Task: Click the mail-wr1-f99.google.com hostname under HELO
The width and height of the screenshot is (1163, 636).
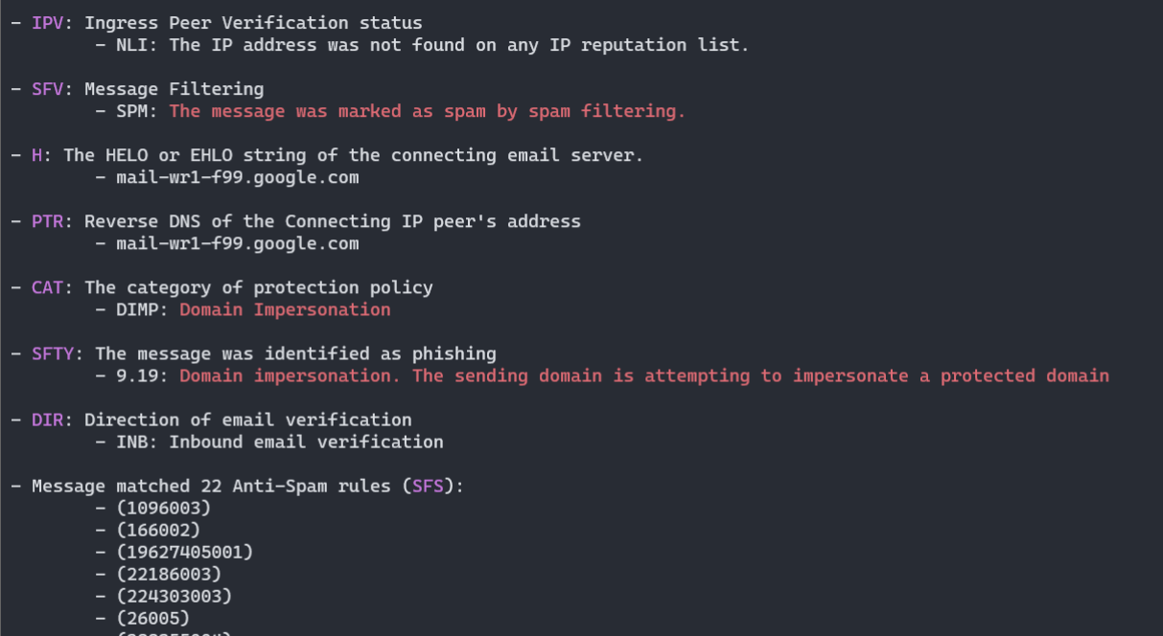Action: pos(237,177)
